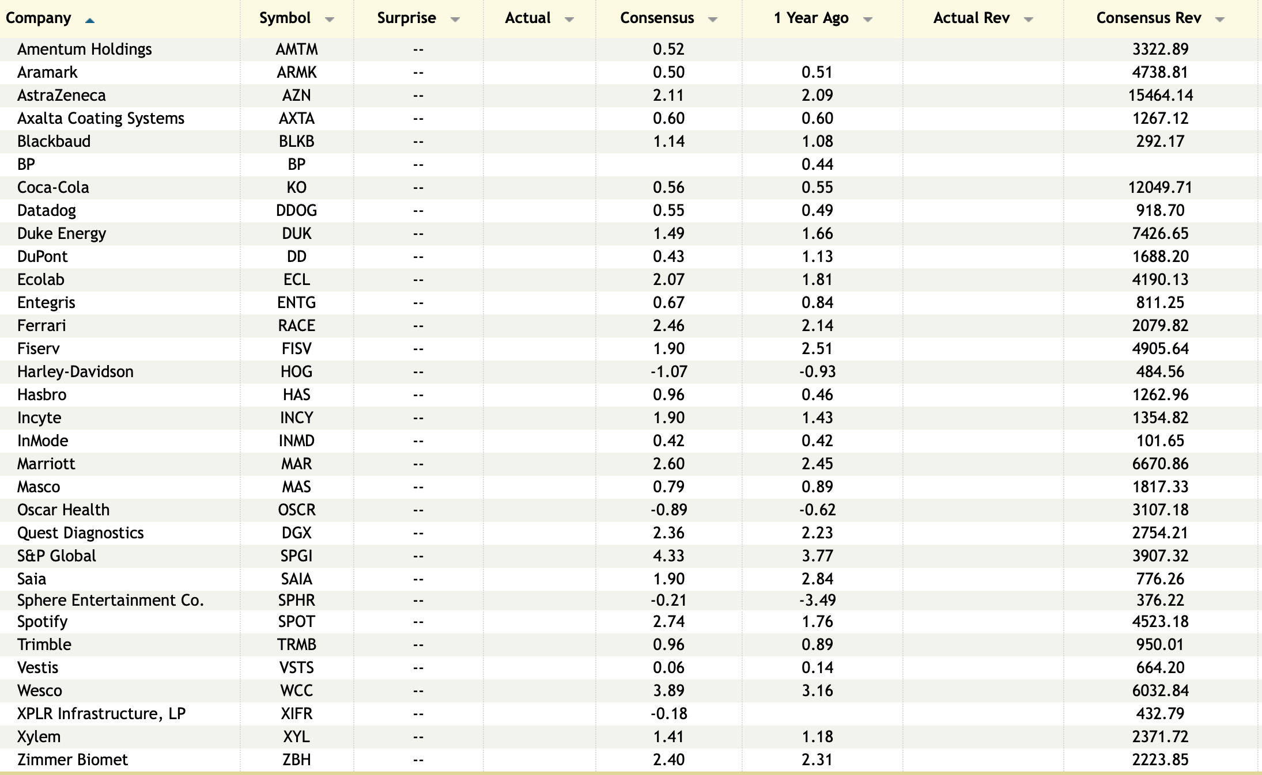Click the SPOT ticker symbol
Image resolution: width=1262 pixels, height=775 pixels.
click(297, 622)
